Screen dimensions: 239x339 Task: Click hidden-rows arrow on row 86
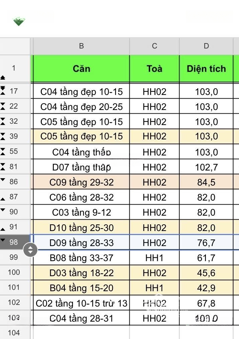pos(3,180)
